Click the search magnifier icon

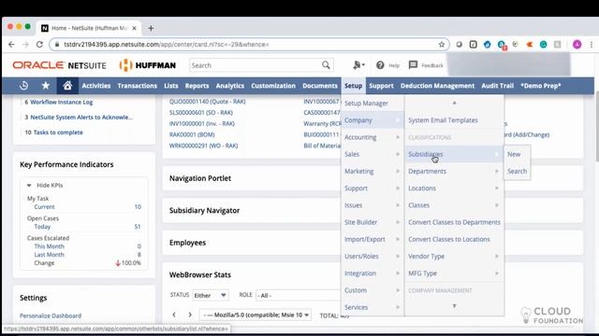326,65
